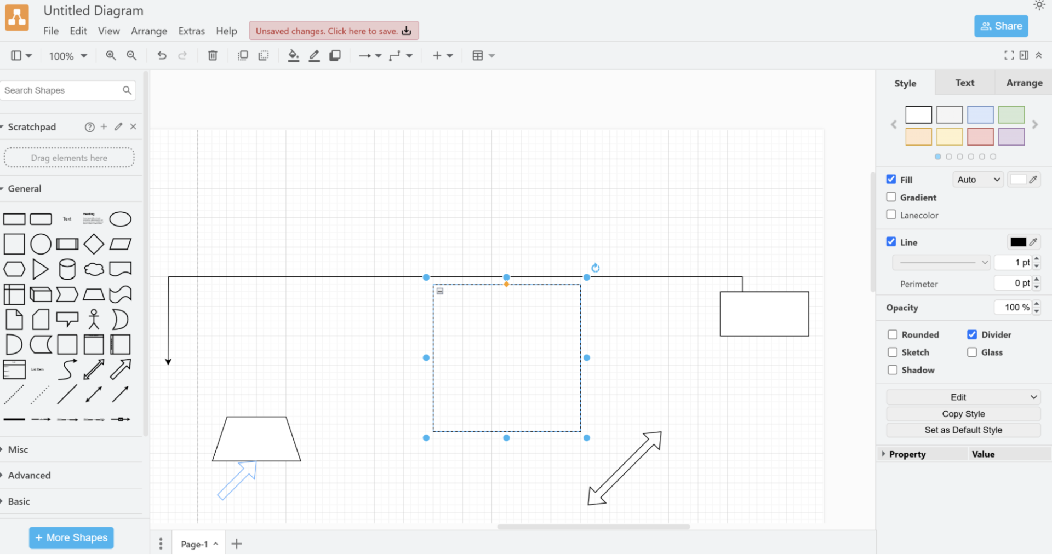Toggle the Shadow toolbar icon
1052x555 pixels.
click(x=335, y=55)
